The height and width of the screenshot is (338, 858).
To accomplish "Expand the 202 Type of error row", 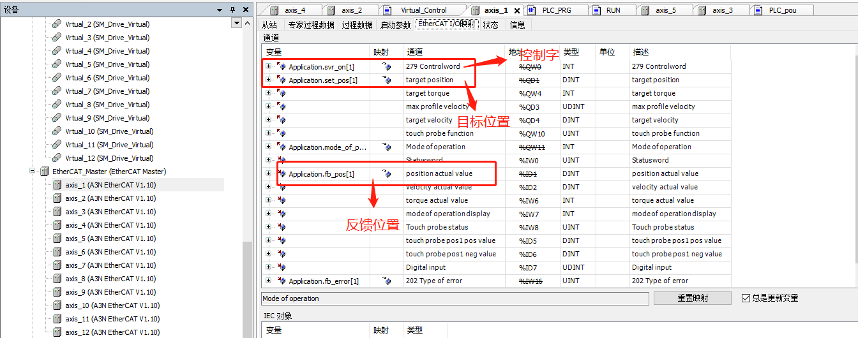I will tap(268, 281).
